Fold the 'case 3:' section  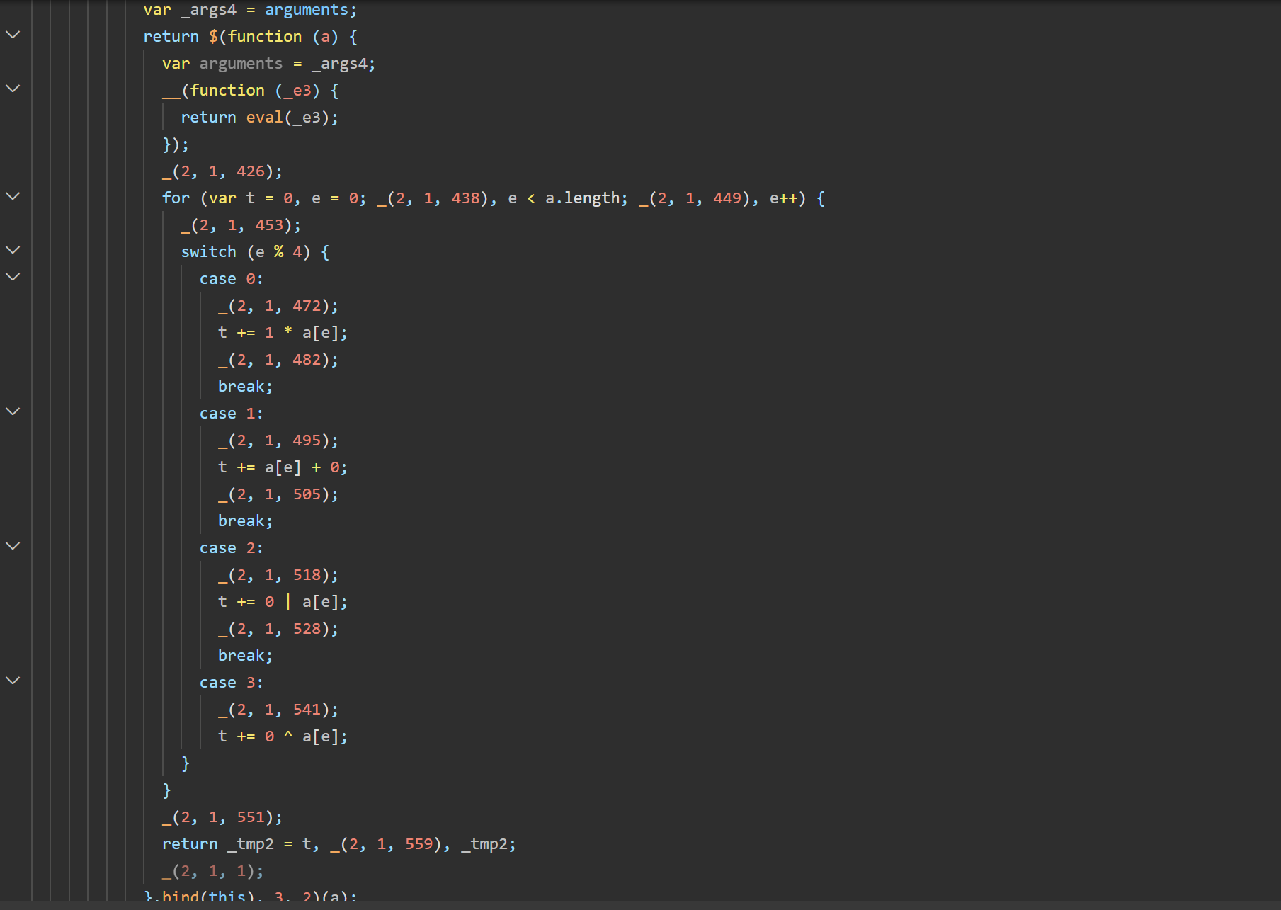point(13,681)
